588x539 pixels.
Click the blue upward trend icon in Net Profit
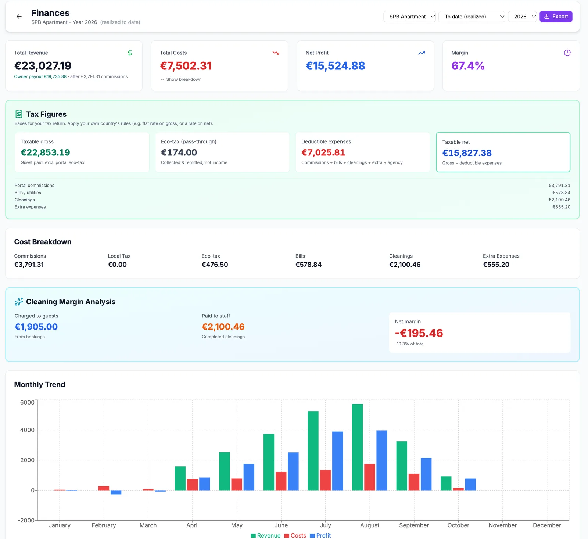click(422, 53)
